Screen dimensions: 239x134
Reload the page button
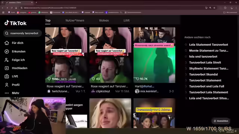12,8
